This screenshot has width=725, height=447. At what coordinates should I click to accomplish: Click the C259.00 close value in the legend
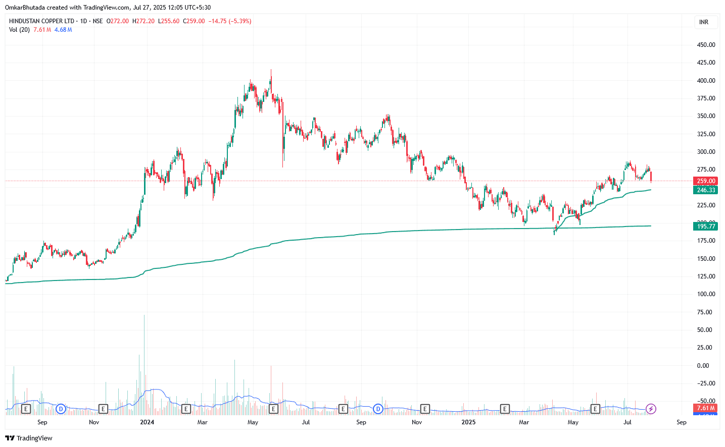pos(194,21)
